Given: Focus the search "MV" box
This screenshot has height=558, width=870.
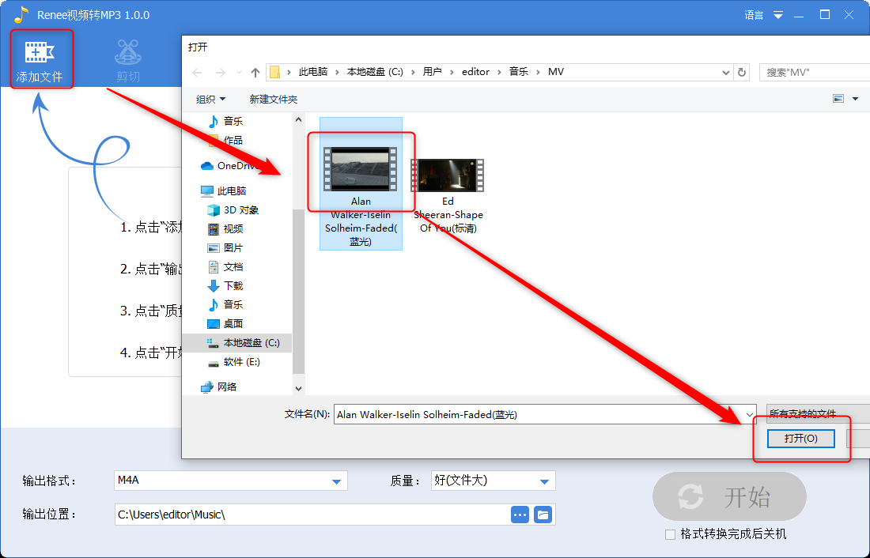Looking at the screenshot, I should [815, 72].
